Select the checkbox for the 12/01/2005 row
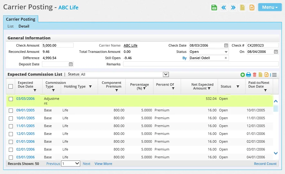The height and width of the screenshot is (174, 285). click(11, 134)
